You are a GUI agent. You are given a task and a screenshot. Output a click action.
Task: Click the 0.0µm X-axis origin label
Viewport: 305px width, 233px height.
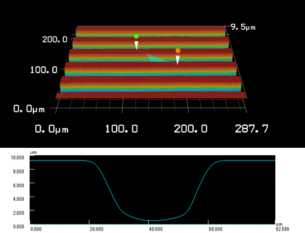tap(52, 129)
